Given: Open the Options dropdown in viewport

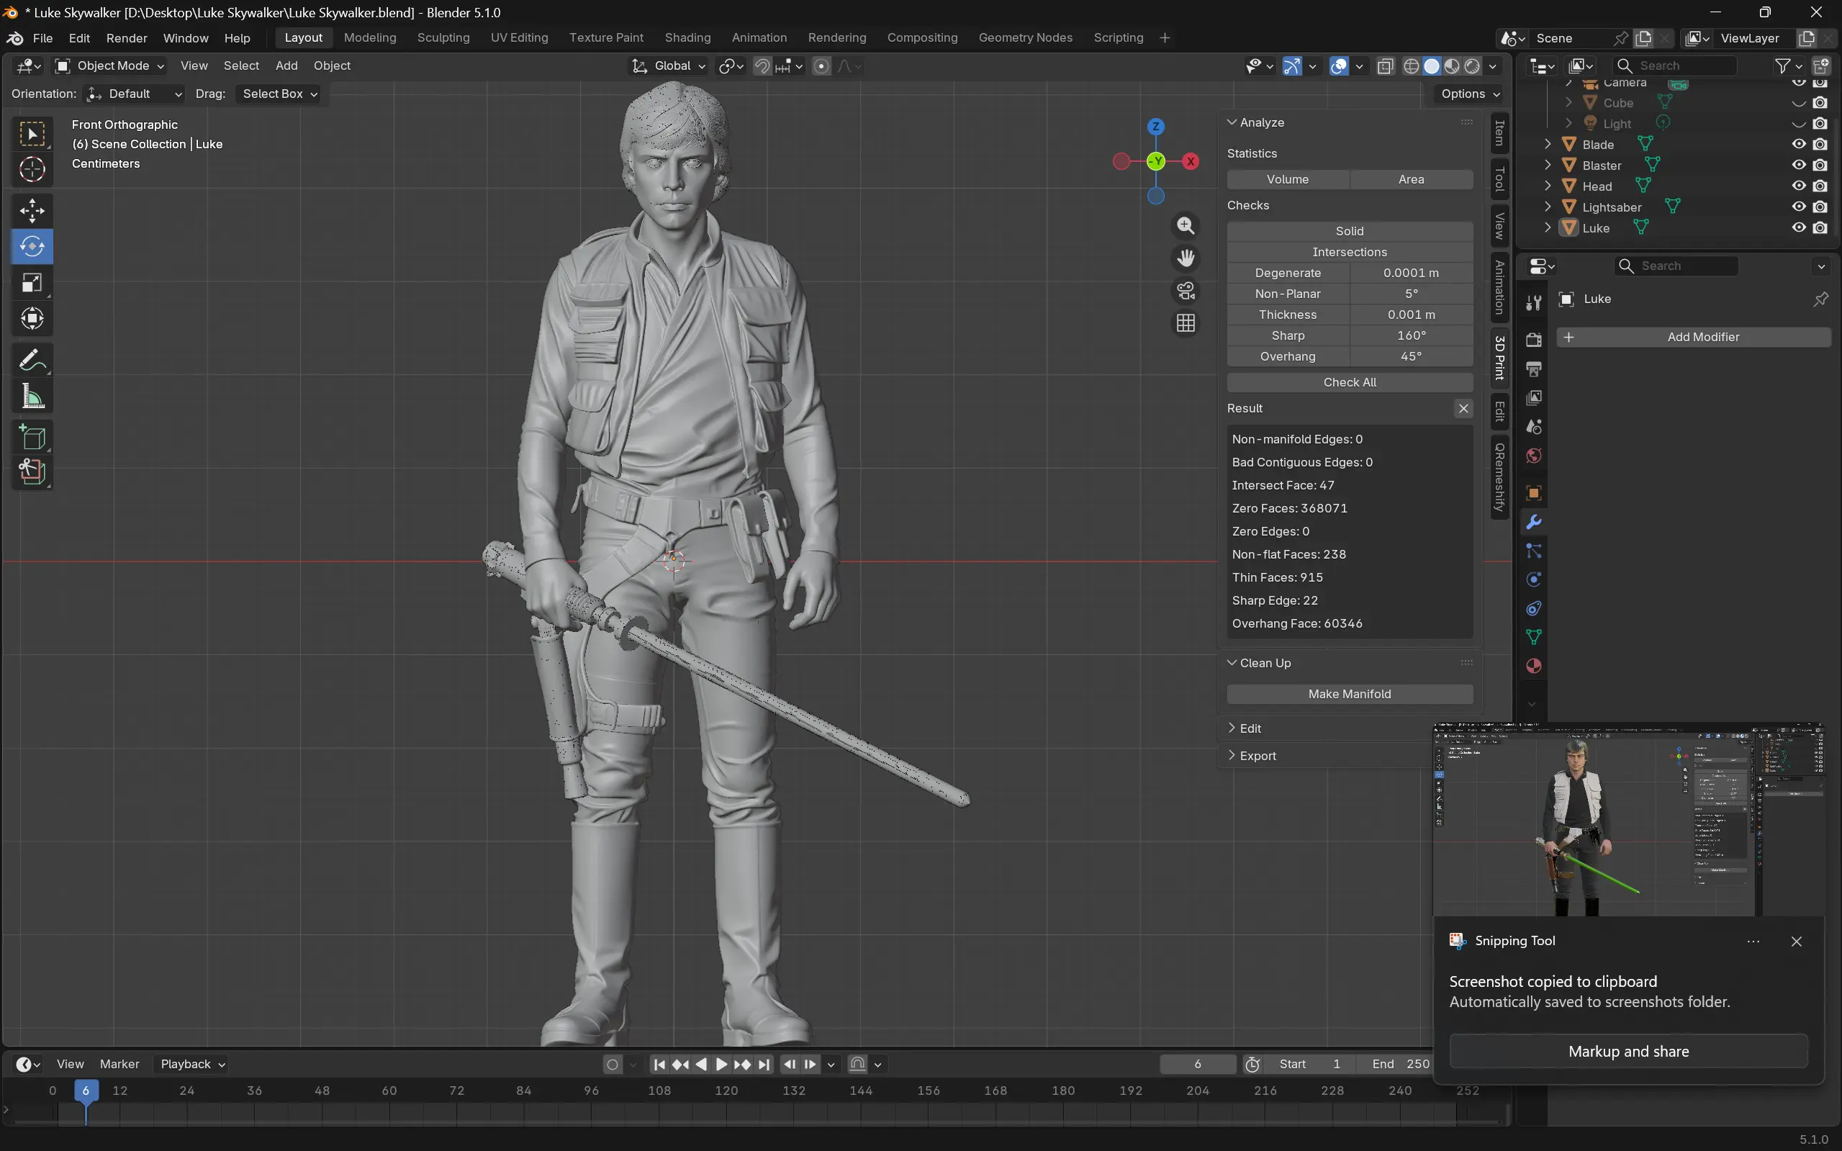Looking at the screenshot, I should coord(1470,94).
